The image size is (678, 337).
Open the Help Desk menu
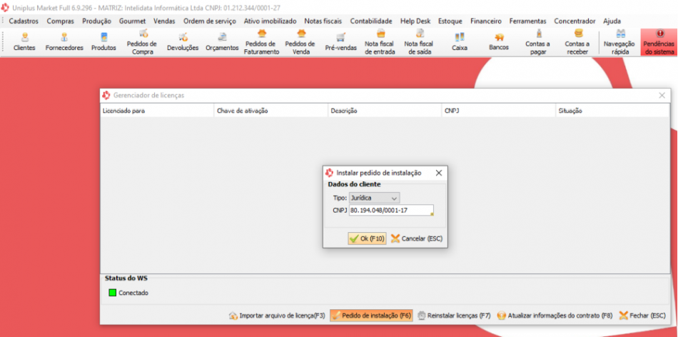(x=415, y=21)
